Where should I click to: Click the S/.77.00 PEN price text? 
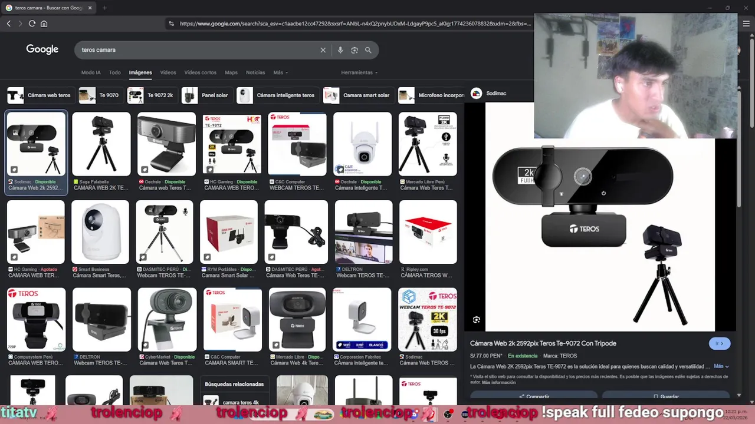click(x=486, y=356)
